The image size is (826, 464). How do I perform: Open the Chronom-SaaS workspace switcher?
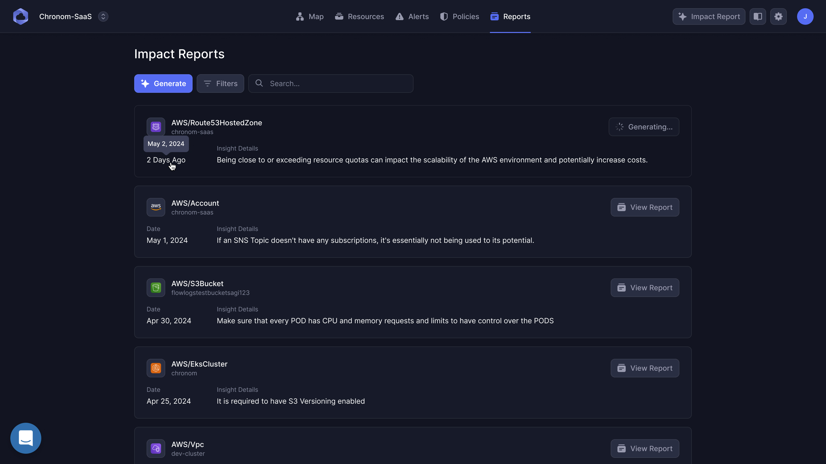(x=103, y=16)
